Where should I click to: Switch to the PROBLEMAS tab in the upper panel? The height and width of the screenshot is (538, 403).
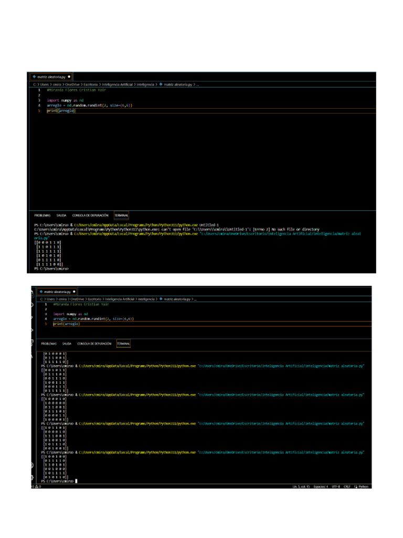tap(43, 215)
